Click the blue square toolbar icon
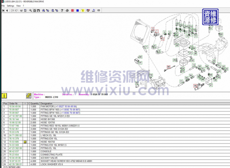 tap(78, 11)
